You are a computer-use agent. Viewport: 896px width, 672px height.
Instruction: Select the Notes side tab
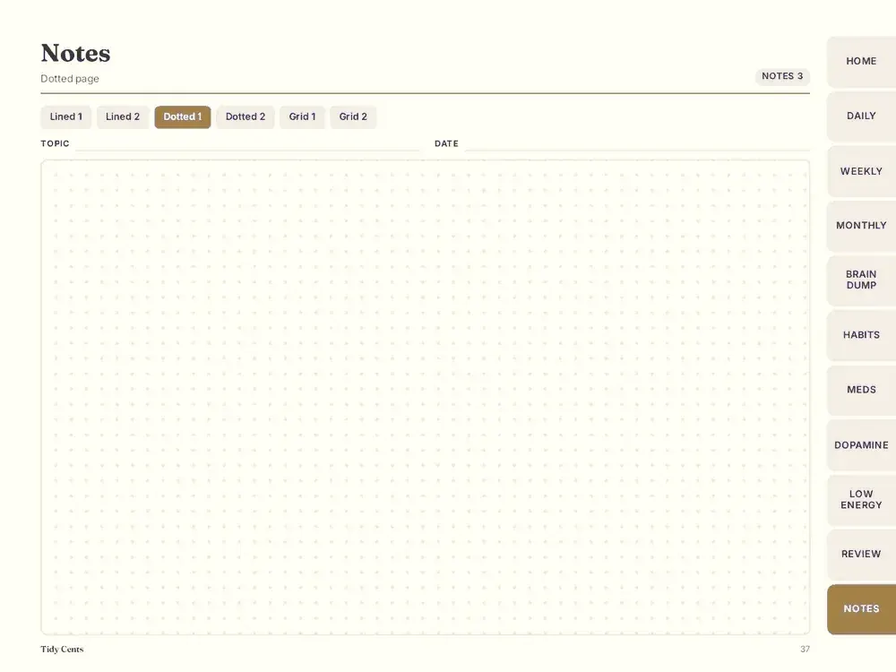click(x=861, y=609)
